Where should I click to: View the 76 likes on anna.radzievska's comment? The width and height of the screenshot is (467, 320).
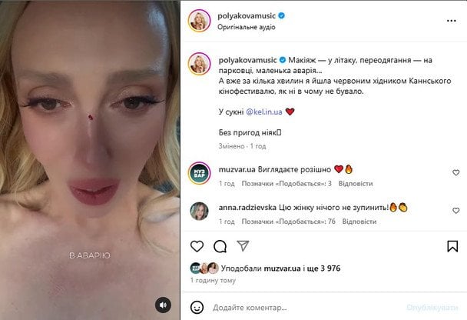(288, 222)
